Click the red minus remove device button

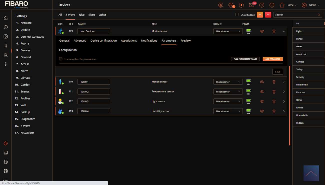(268, 15)
